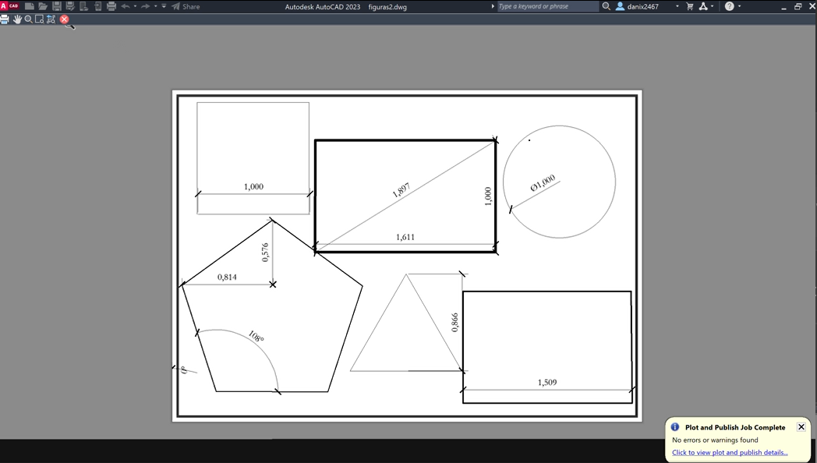Screen dimensions: 817x463
Task: Expand the Autodesk connect dropdown arrow
Action: [x=713, y=6]
